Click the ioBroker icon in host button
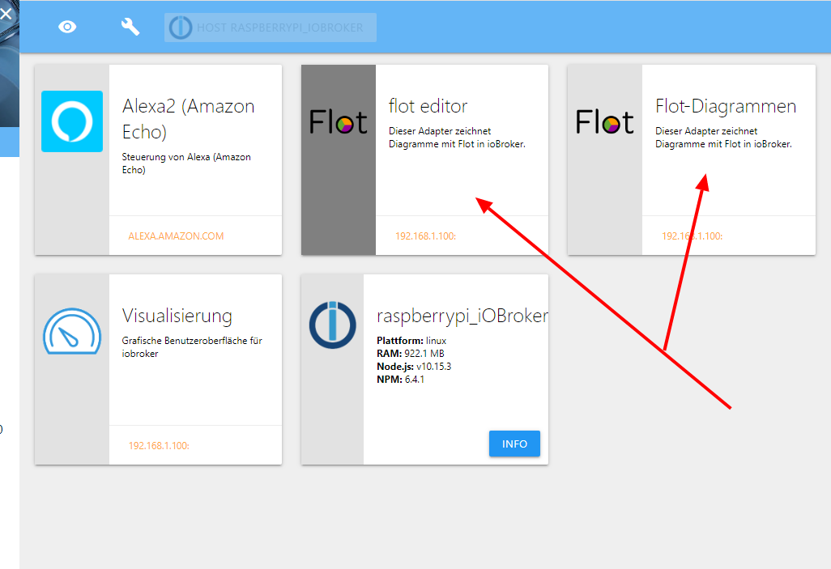This screenshot has height=569, width=831. (180, 28)
